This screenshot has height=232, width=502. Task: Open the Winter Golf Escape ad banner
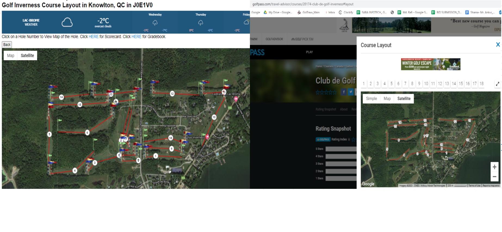tap(431, 64)
